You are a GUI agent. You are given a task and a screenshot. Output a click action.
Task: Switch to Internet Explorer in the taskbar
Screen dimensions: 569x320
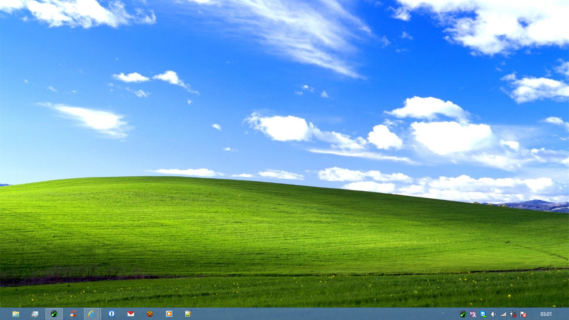tap(92, 314)
